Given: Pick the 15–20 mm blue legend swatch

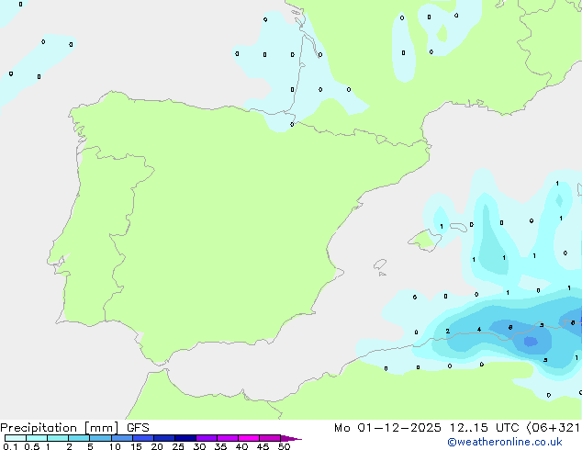Looking at the screenshot, I should [x=143, y=438].
